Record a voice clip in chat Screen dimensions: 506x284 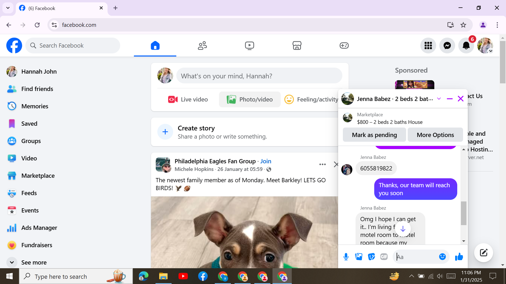[x=346, y=257]
